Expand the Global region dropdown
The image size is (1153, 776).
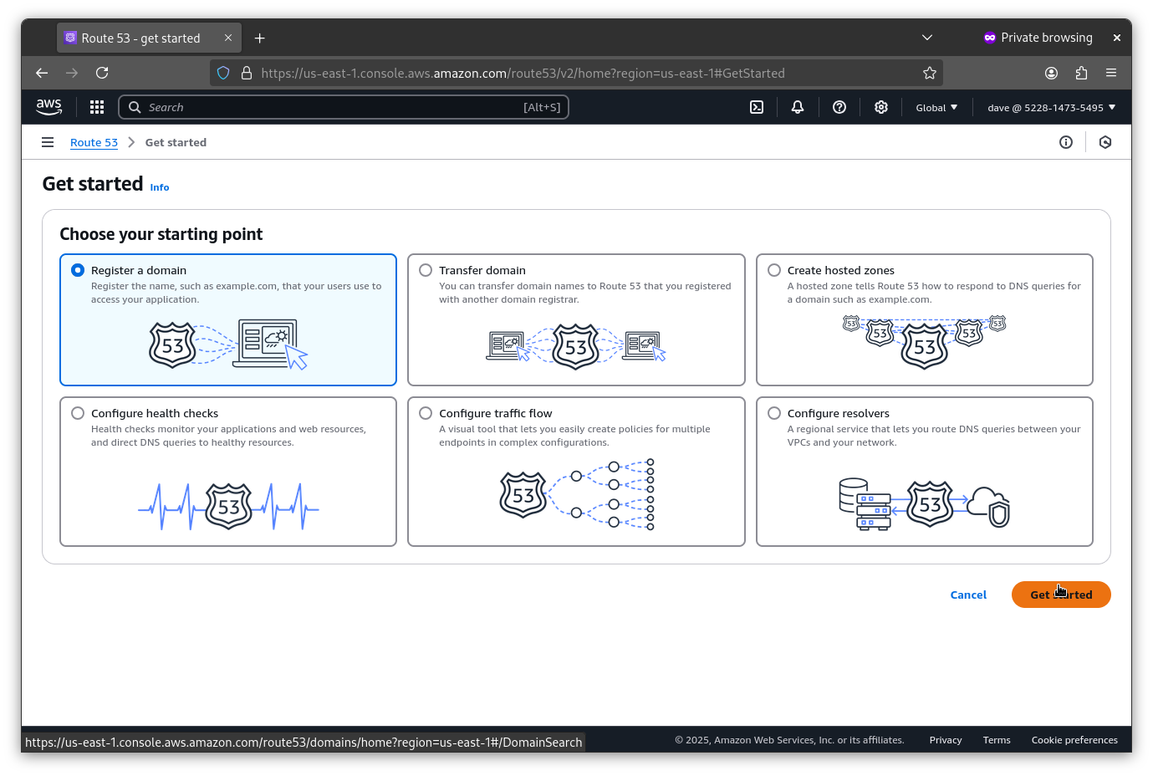[936, 107]
